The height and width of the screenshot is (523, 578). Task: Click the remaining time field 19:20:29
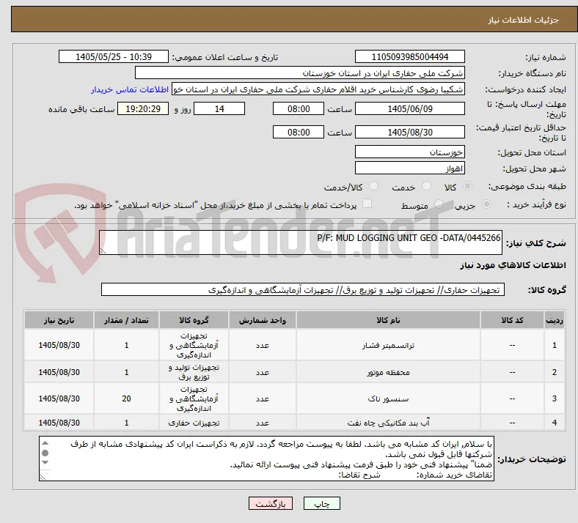pyautogui.click(x=143, y=109)
